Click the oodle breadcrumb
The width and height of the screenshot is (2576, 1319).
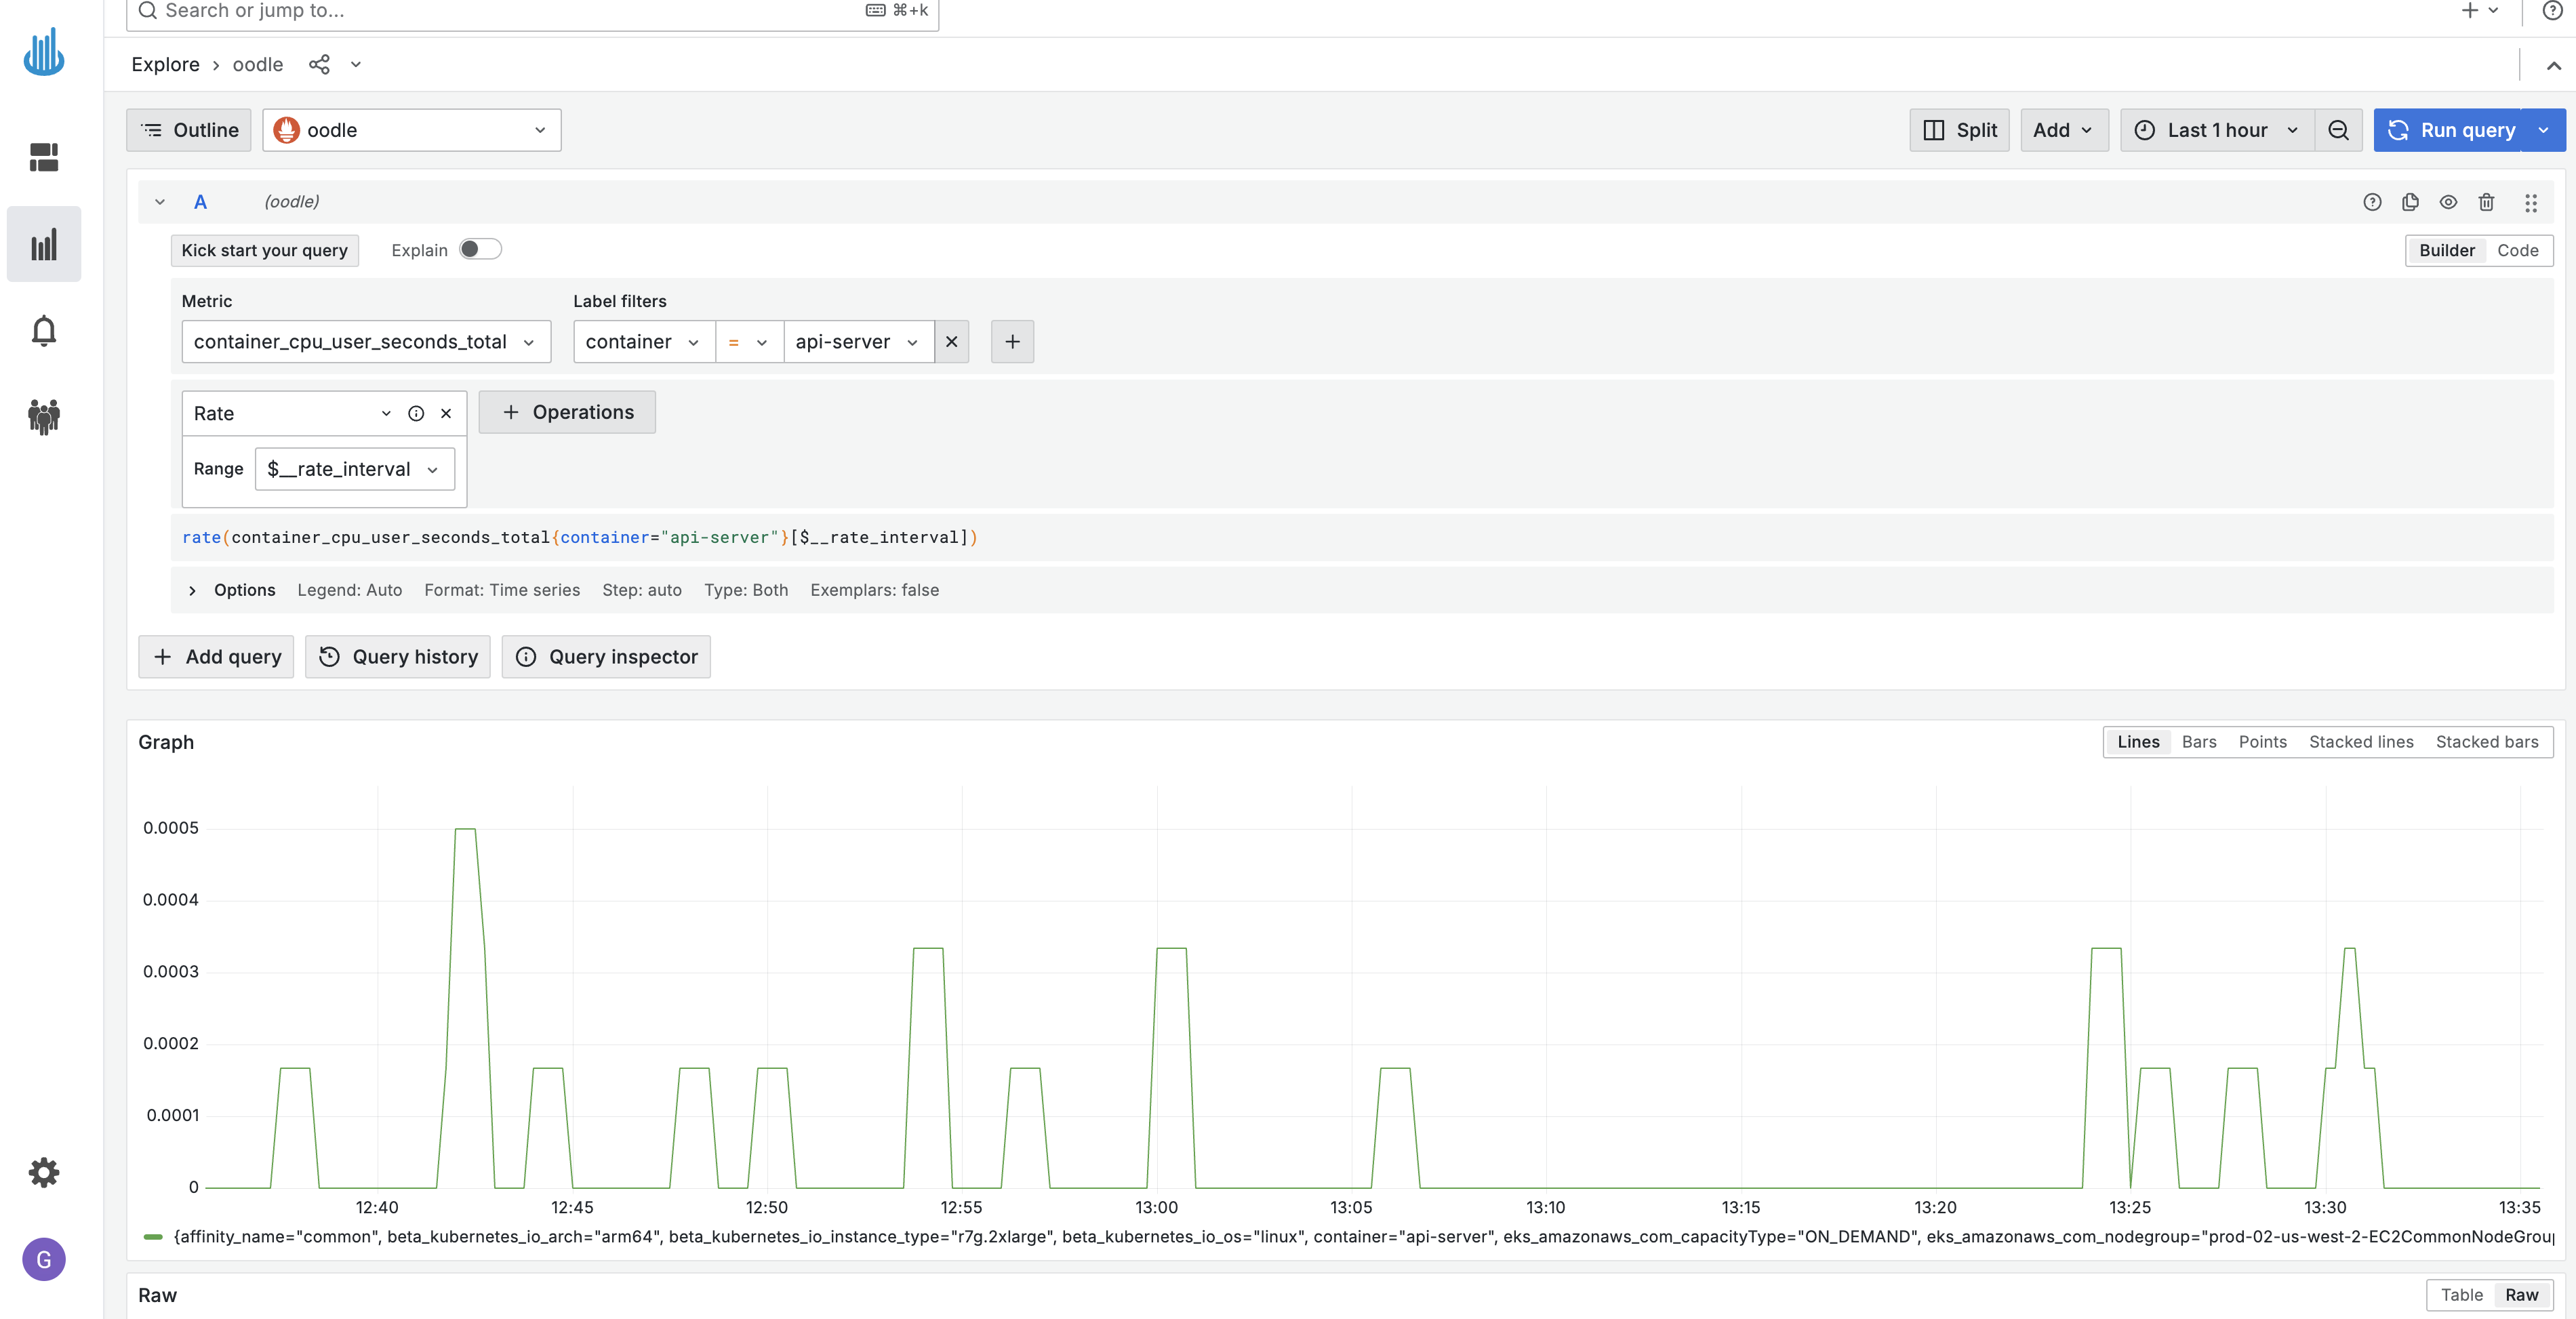[x=258, y=65]
